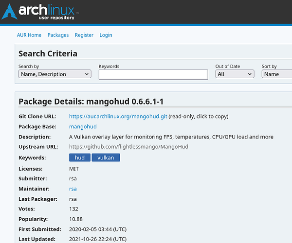
Task: Copy the mangohud.git clone URL
Action: (x=118, y=116)
